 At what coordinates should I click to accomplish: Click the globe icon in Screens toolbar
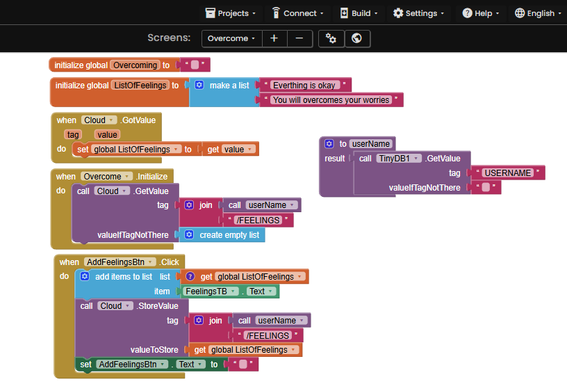357,38
